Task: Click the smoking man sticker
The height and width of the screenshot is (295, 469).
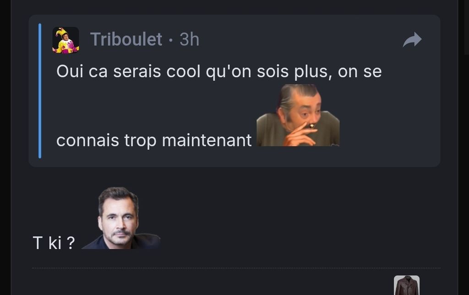Action: [298, 115]
